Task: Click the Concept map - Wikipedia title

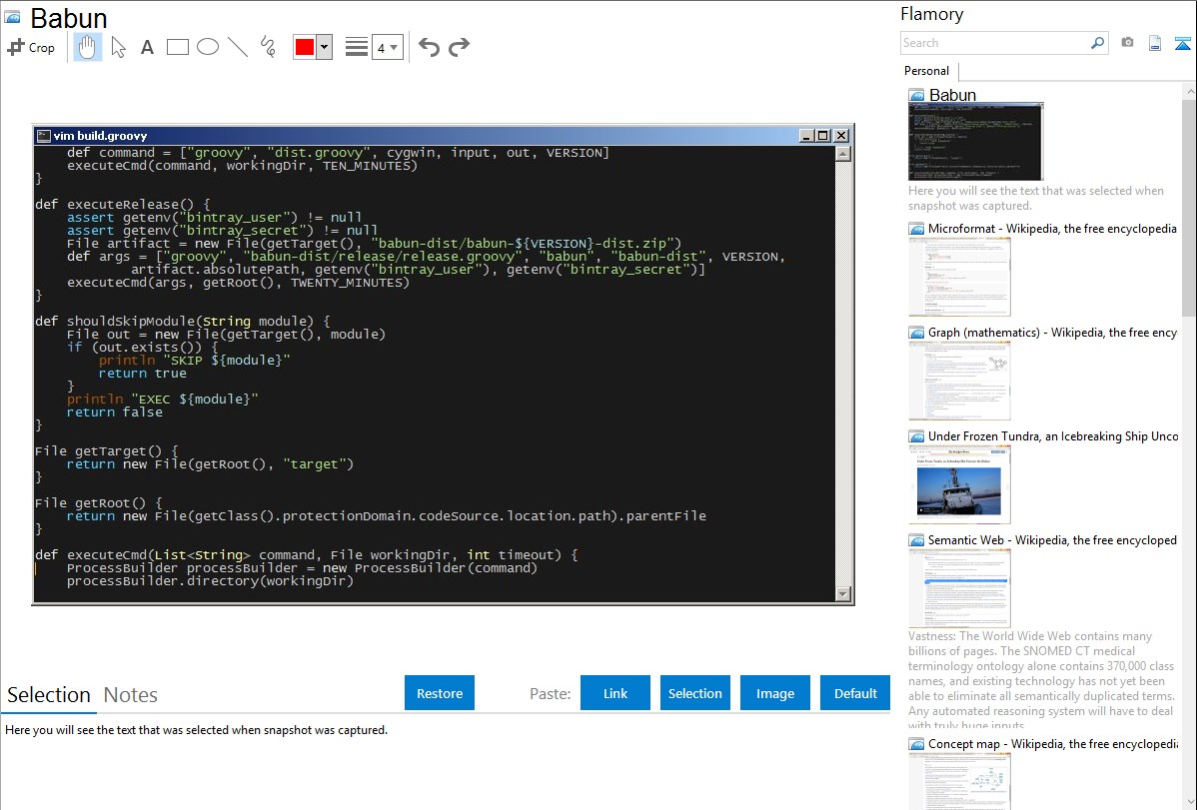Action: coord(1052,743)
